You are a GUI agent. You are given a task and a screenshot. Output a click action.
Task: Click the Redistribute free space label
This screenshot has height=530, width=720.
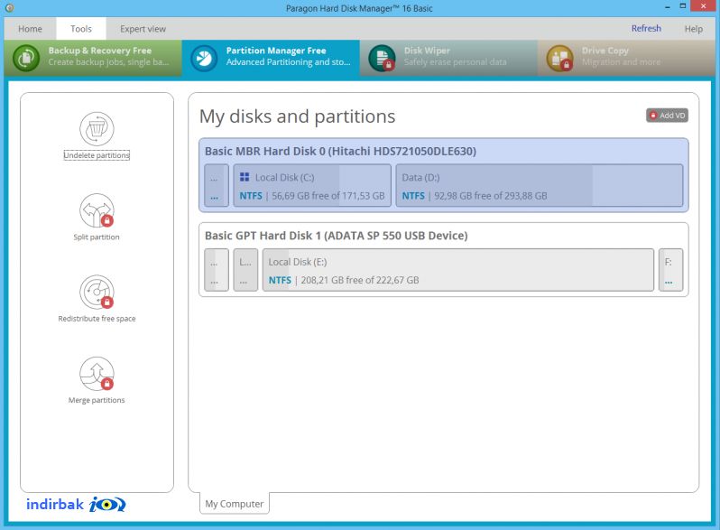97,319
